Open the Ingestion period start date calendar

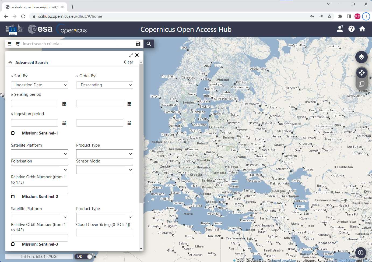(64, 123)
